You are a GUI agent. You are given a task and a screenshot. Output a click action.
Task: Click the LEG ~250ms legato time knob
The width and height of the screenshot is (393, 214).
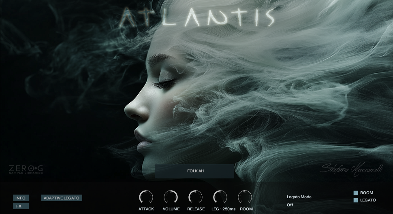220,197
